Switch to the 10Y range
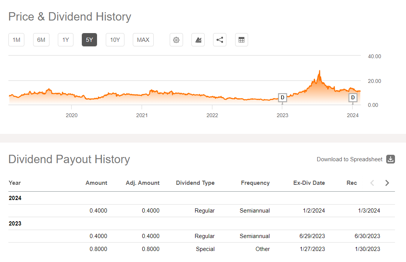Viewport: 406px width, 262px height. 115,40
